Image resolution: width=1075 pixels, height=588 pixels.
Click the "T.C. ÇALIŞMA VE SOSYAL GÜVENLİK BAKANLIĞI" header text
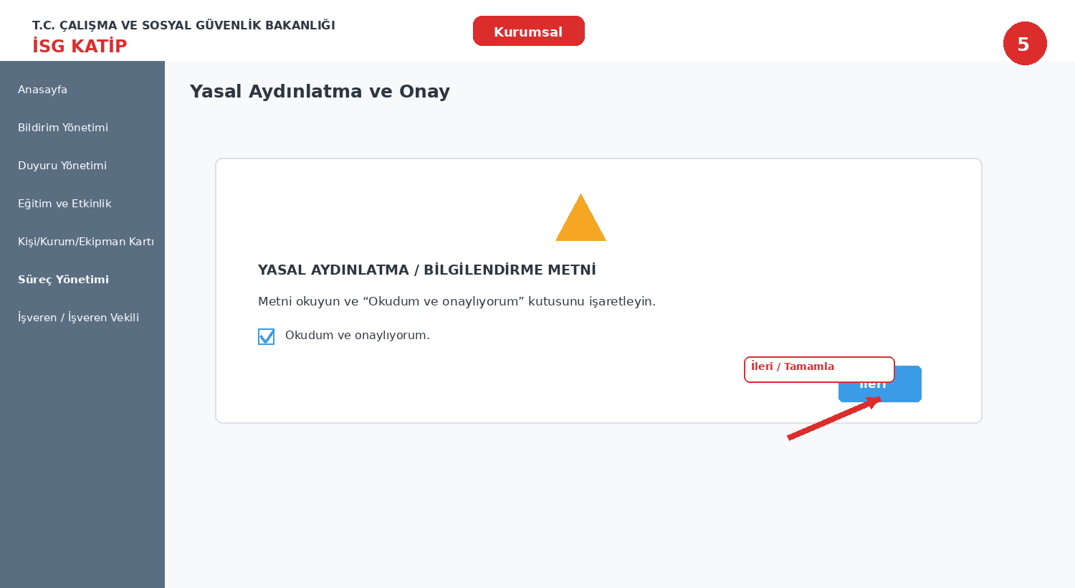[x=183, y=25]
